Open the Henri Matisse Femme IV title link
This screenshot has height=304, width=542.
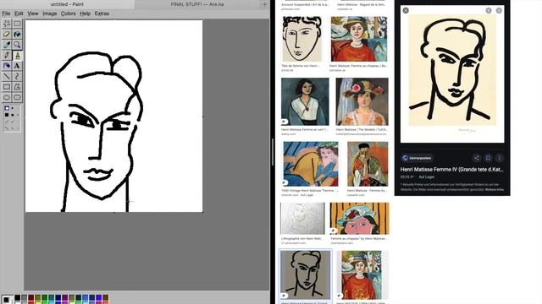point(451,169)
